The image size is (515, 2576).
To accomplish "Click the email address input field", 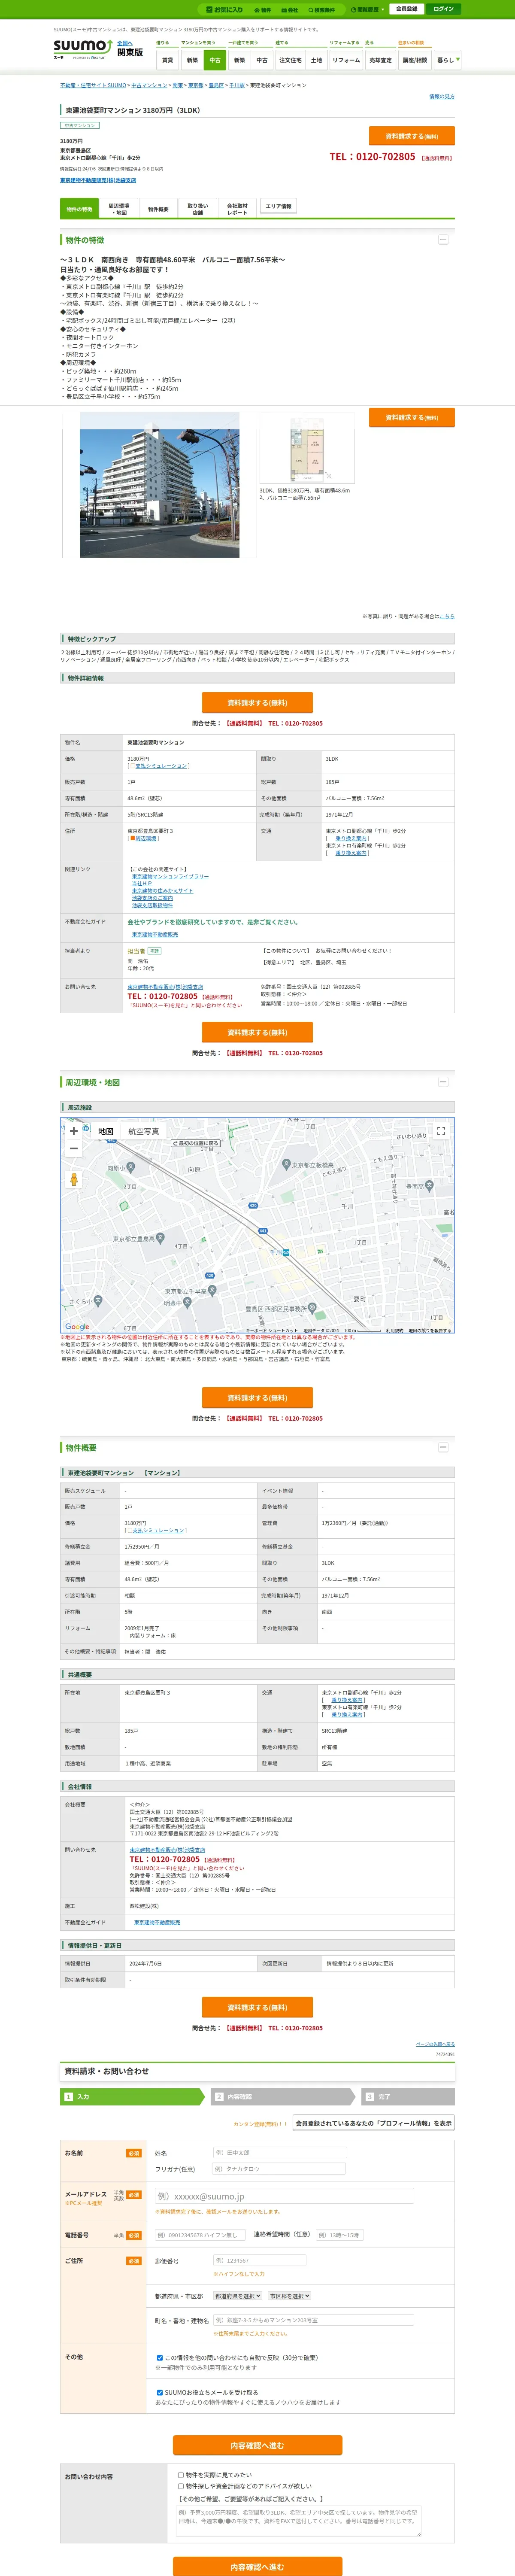I will 284,2196.
